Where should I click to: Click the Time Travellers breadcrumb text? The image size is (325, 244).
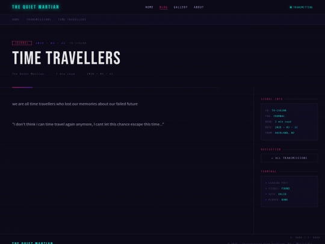[72, 19]
